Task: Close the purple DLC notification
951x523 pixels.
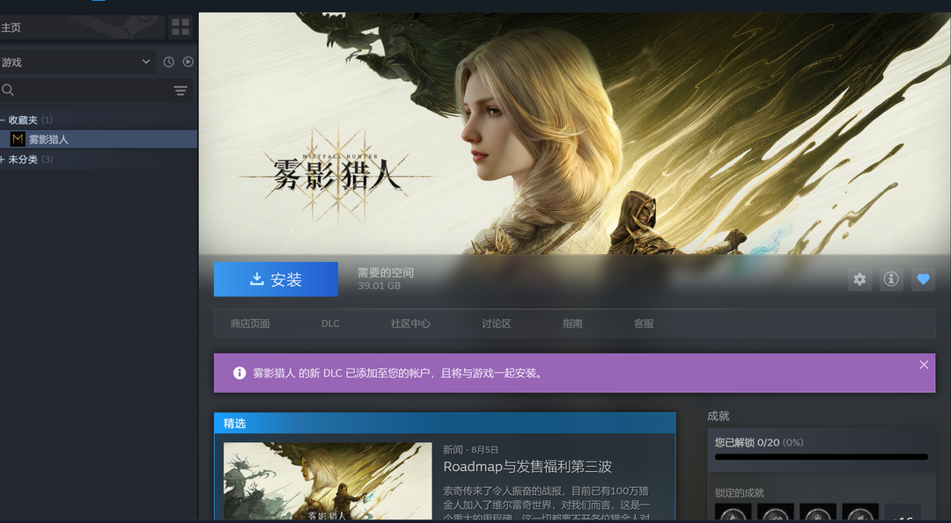Action: (x=924, y=365)
